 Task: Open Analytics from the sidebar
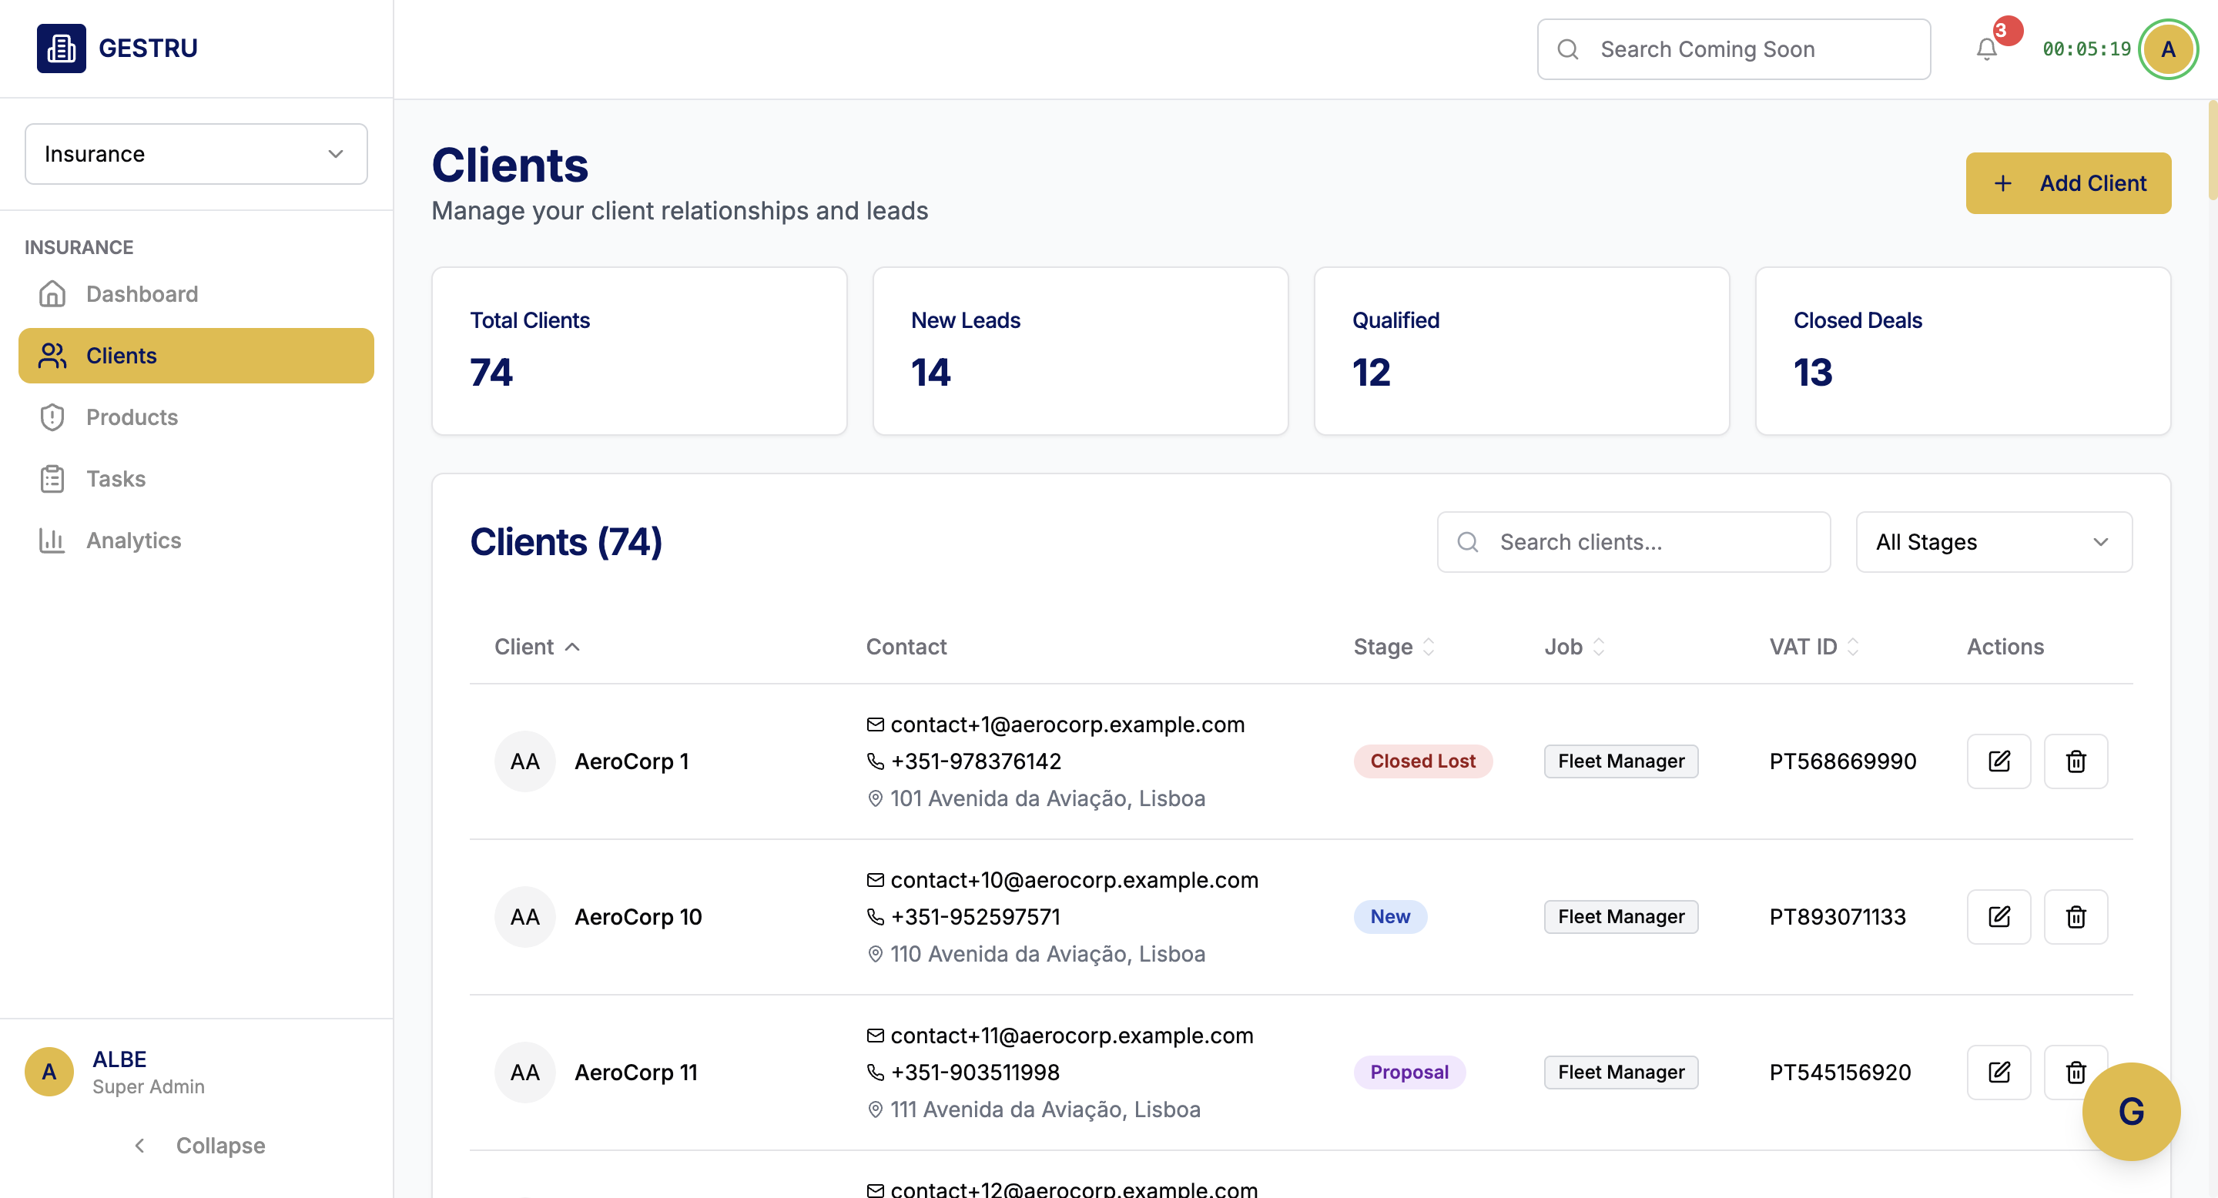[133, 540]
